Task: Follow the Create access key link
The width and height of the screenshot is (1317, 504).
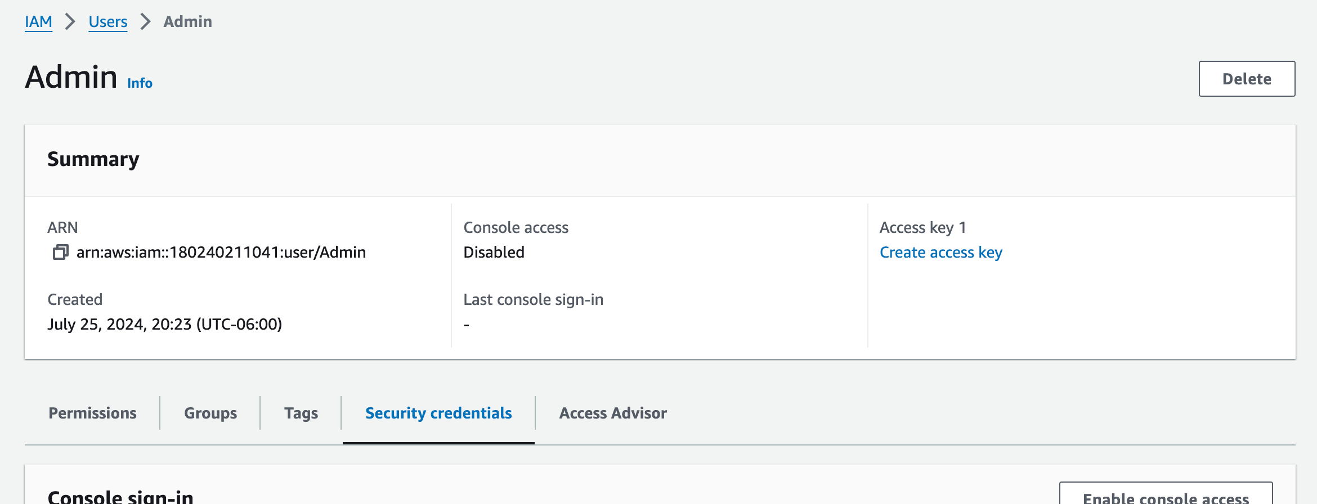Action: point(941,253)
